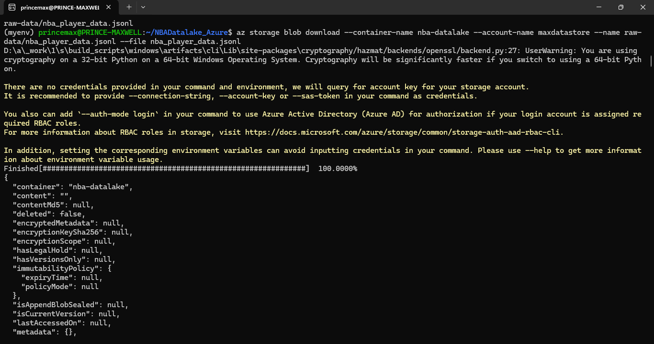
Task: Click the 'There are no credentials provided' warning
Action: 267,87
